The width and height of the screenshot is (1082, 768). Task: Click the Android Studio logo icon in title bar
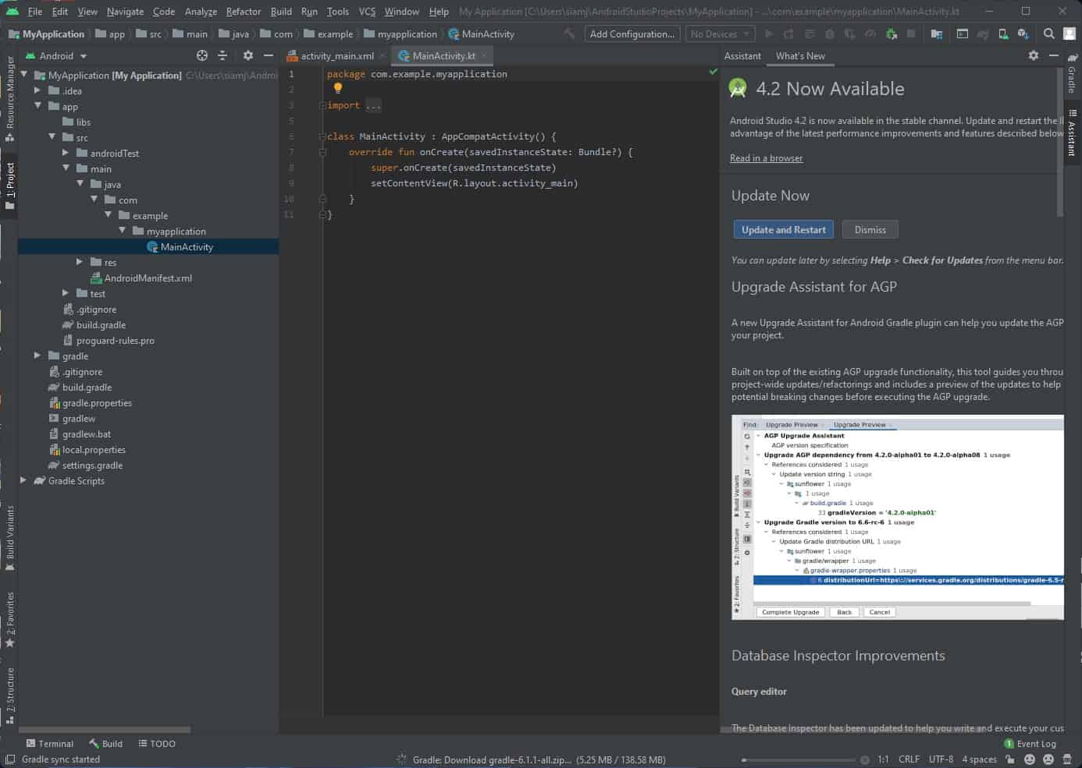[12, 11]
